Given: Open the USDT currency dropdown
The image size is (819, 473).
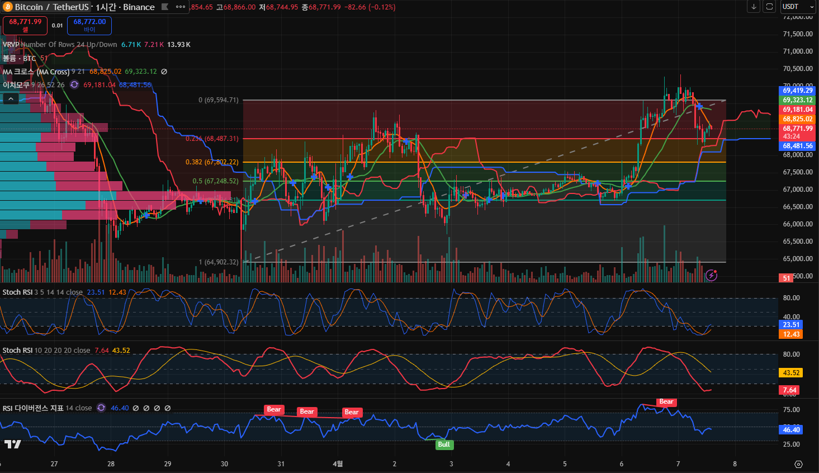Looking at the screenshot, I should click(797, 7).
